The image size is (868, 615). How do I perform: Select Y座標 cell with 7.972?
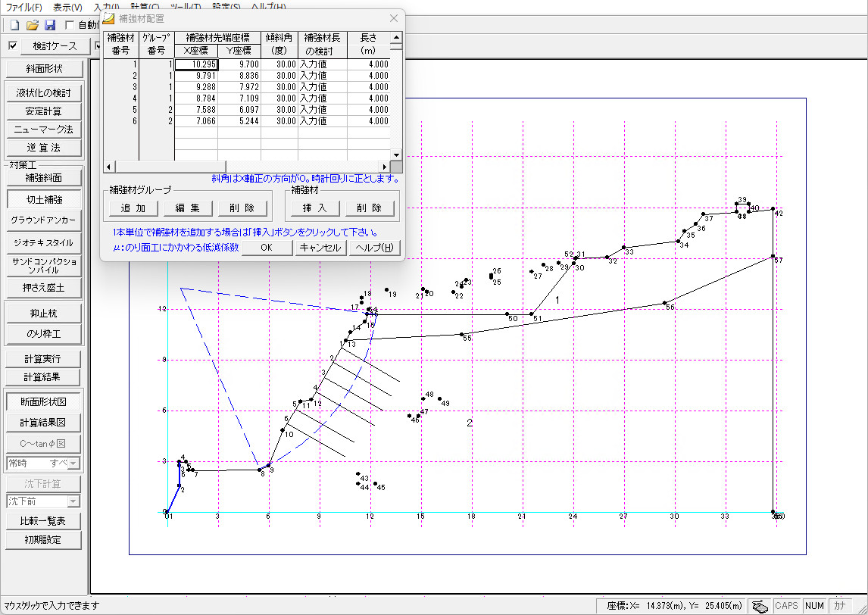239,87
